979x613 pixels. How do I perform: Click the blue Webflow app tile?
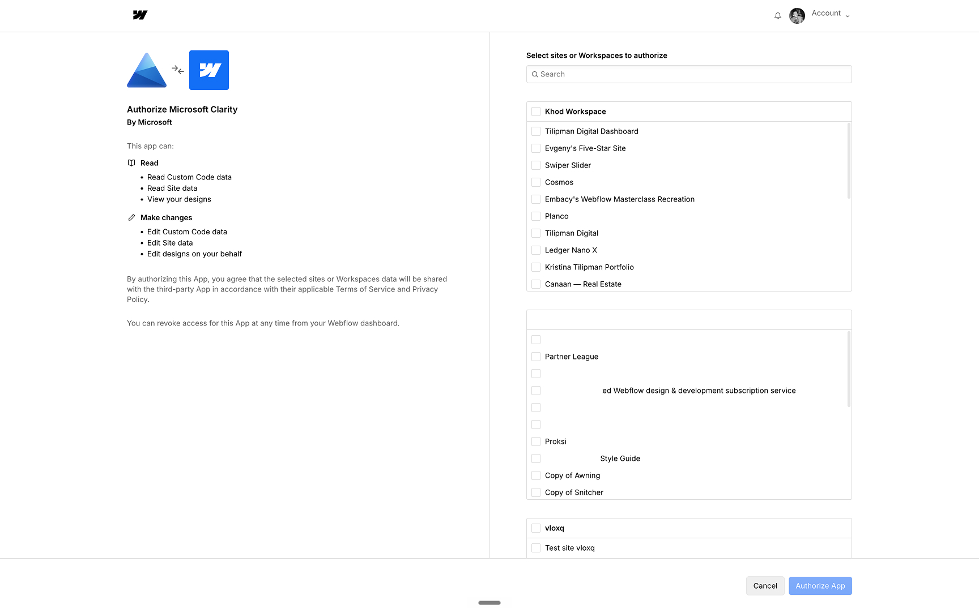point(209,70)
